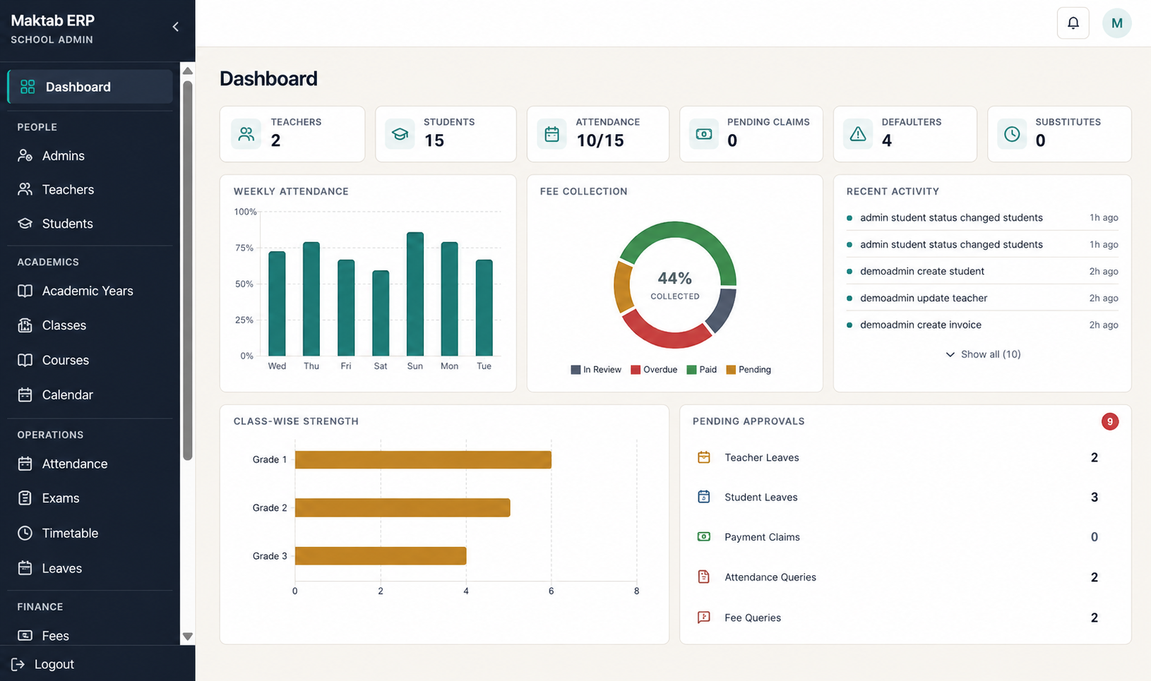Select the Pending legend swatch
The width and height of the screenshot is (1151, 681).
coord(731,370)
